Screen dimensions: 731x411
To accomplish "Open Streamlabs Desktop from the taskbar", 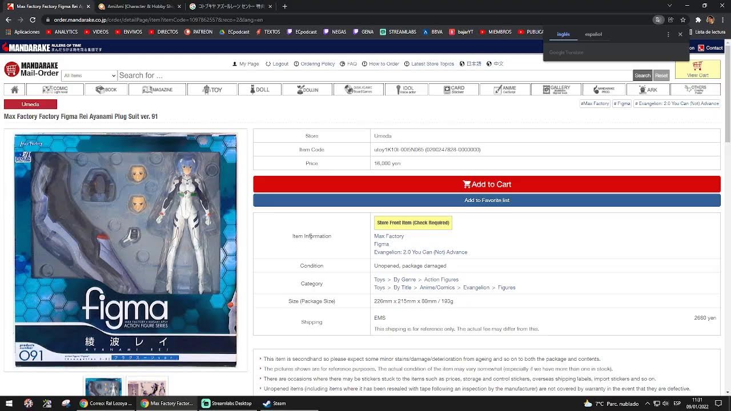I will pos(227,403).
